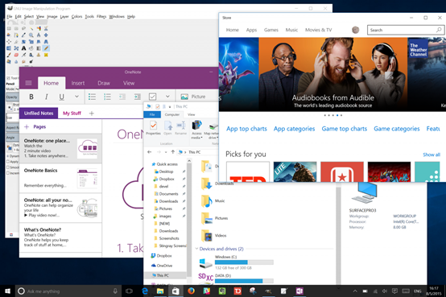Select the Blend gradient tool in GIMP

pos(39,48)
